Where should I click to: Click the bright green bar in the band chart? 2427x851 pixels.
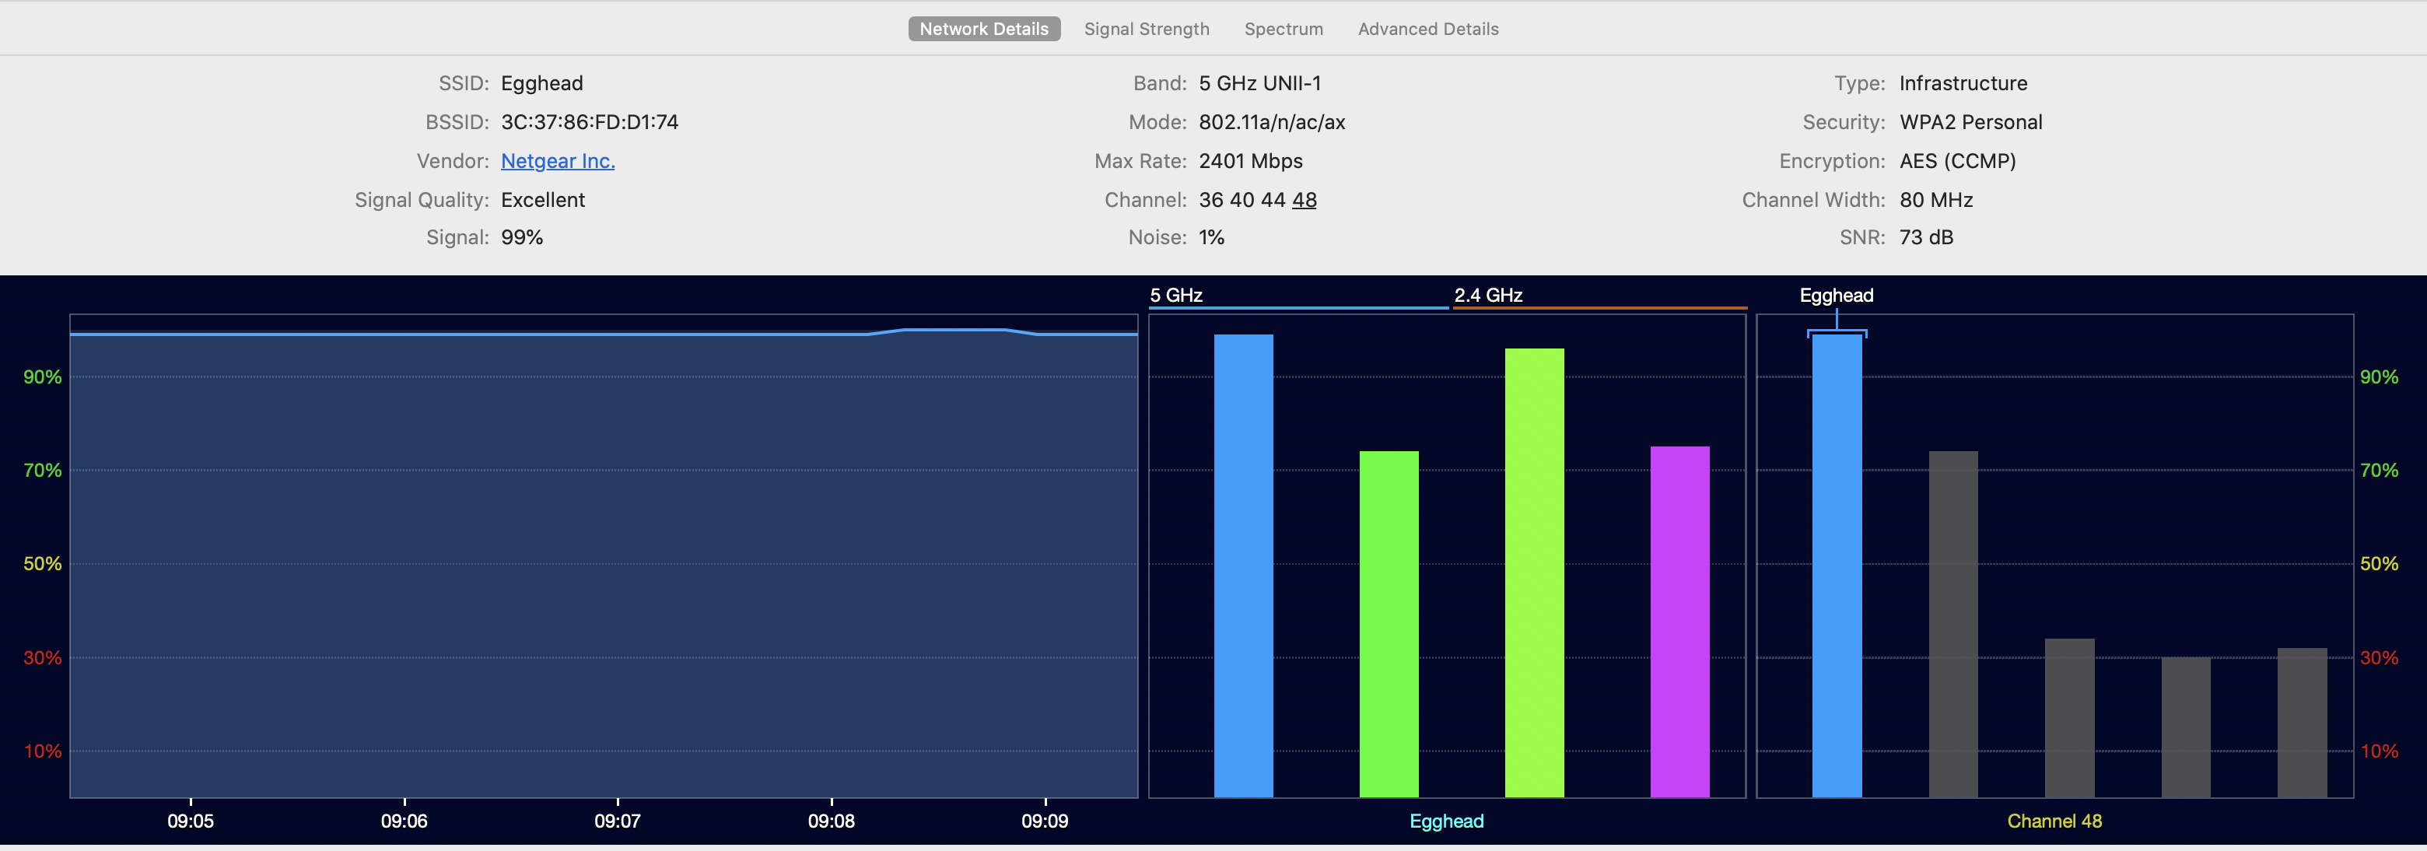pos(1389,624)
